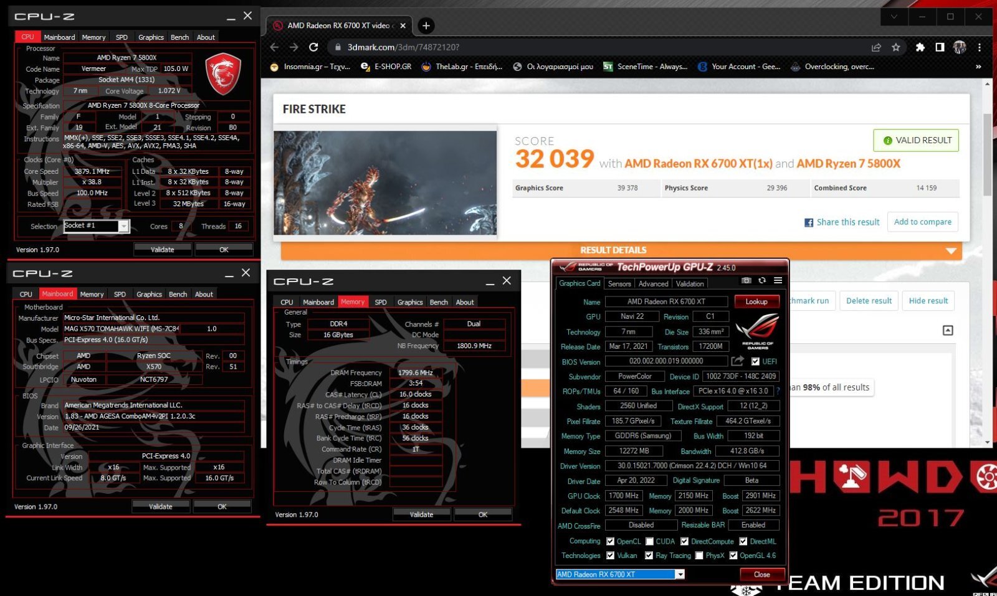Click Close in GPU-Z
Screen dimensions: 997x596
point(761,574)
